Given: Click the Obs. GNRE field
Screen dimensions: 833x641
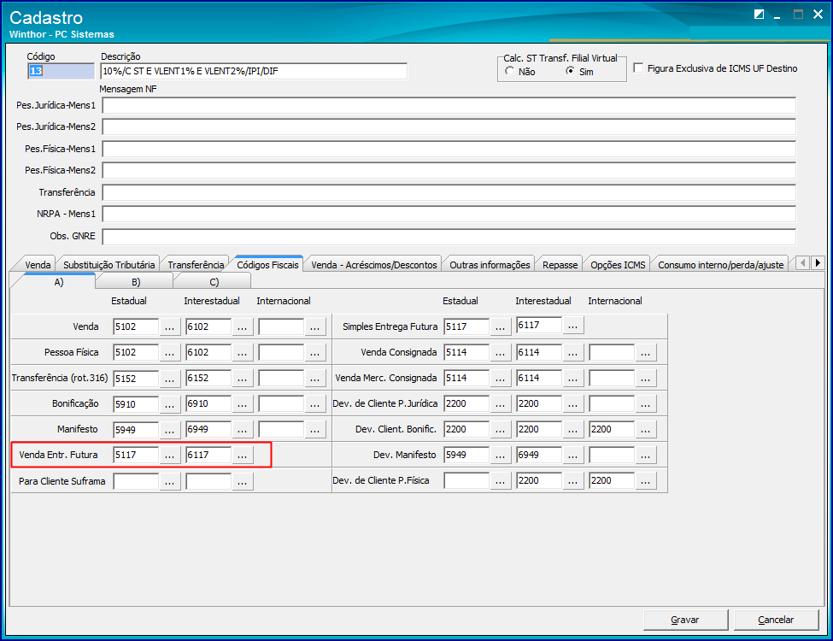Looking at the screenshot, I should 449,237.
